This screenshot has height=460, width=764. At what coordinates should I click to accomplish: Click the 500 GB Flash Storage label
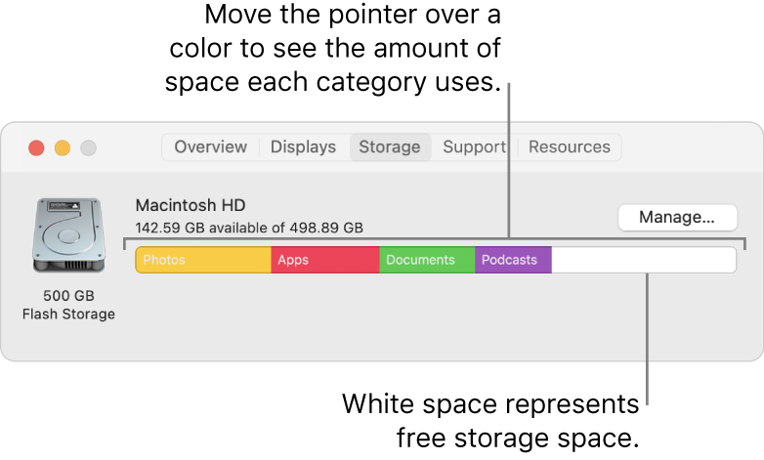click(x=68, y=305)
